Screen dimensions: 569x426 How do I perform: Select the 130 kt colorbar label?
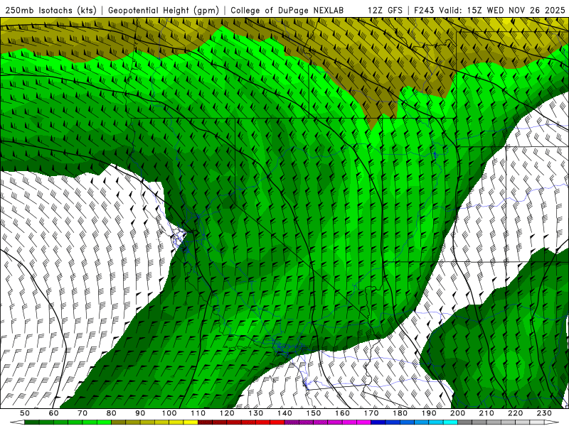(256, 413)
